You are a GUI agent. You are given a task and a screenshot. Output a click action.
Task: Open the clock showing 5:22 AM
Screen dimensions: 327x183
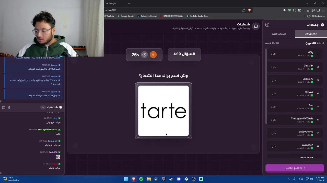320,179
